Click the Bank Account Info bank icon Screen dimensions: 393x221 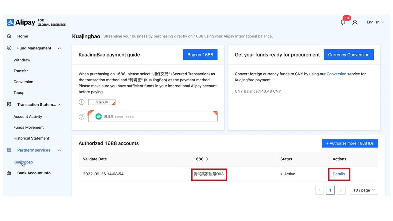point(9,173)
